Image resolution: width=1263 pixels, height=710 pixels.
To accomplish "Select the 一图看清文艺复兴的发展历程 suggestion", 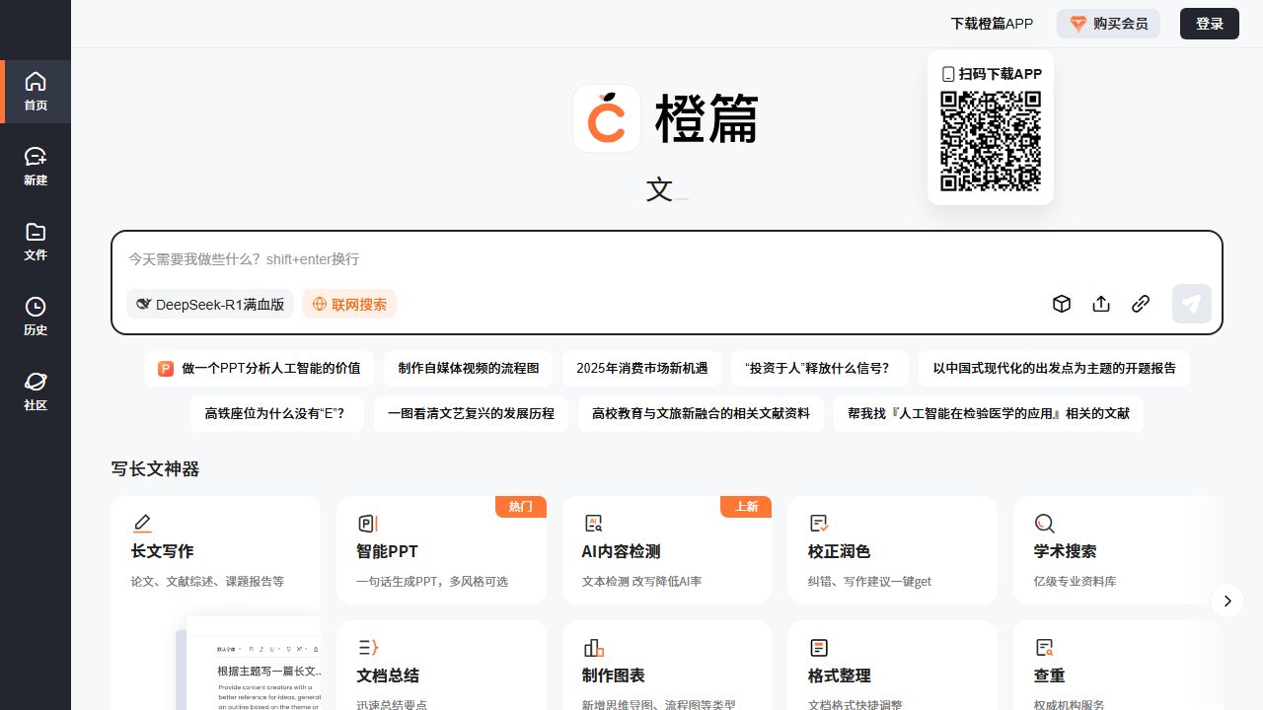I will [x=471, y=413].
